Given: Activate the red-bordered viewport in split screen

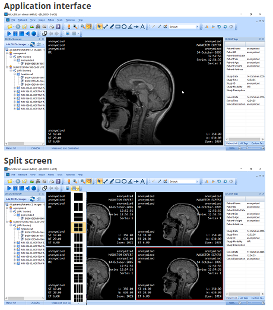Looking at the screenshot, I should 179,273.
